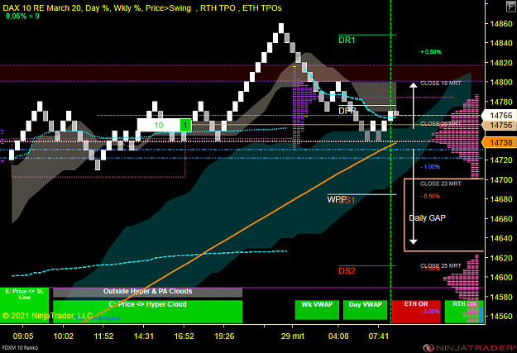The image size is (517, 353).
Task: Click the 14600 price axis value
Action: coord(501,278)
